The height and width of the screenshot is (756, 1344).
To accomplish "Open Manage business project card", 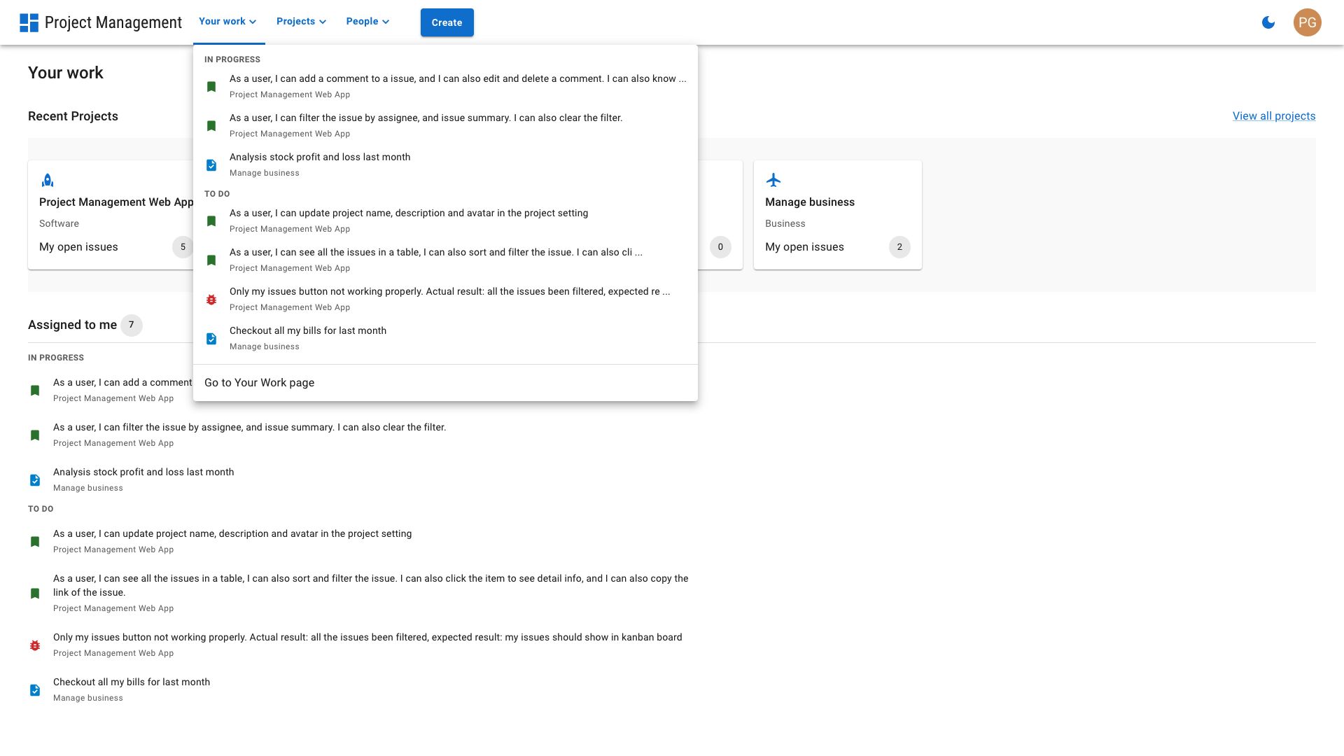I will click(838, 215).
